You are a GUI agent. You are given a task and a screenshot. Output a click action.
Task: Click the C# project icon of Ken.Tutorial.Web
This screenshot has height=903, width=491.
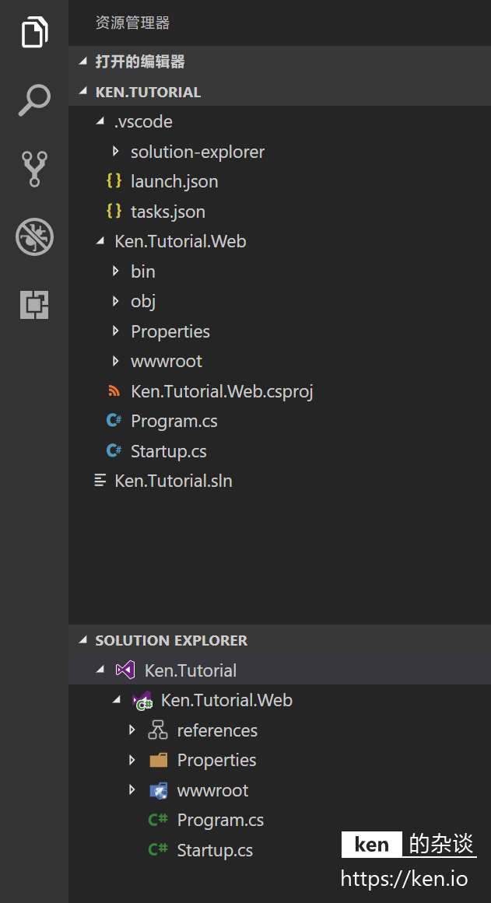click(x=142, y=700)
